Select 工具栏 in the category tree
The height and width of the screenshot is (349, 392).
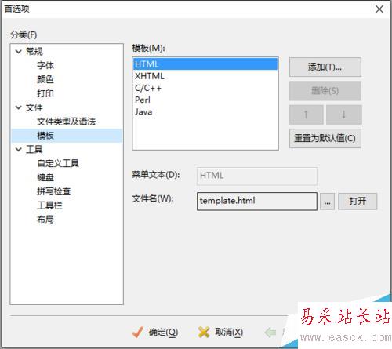(49, 205)
